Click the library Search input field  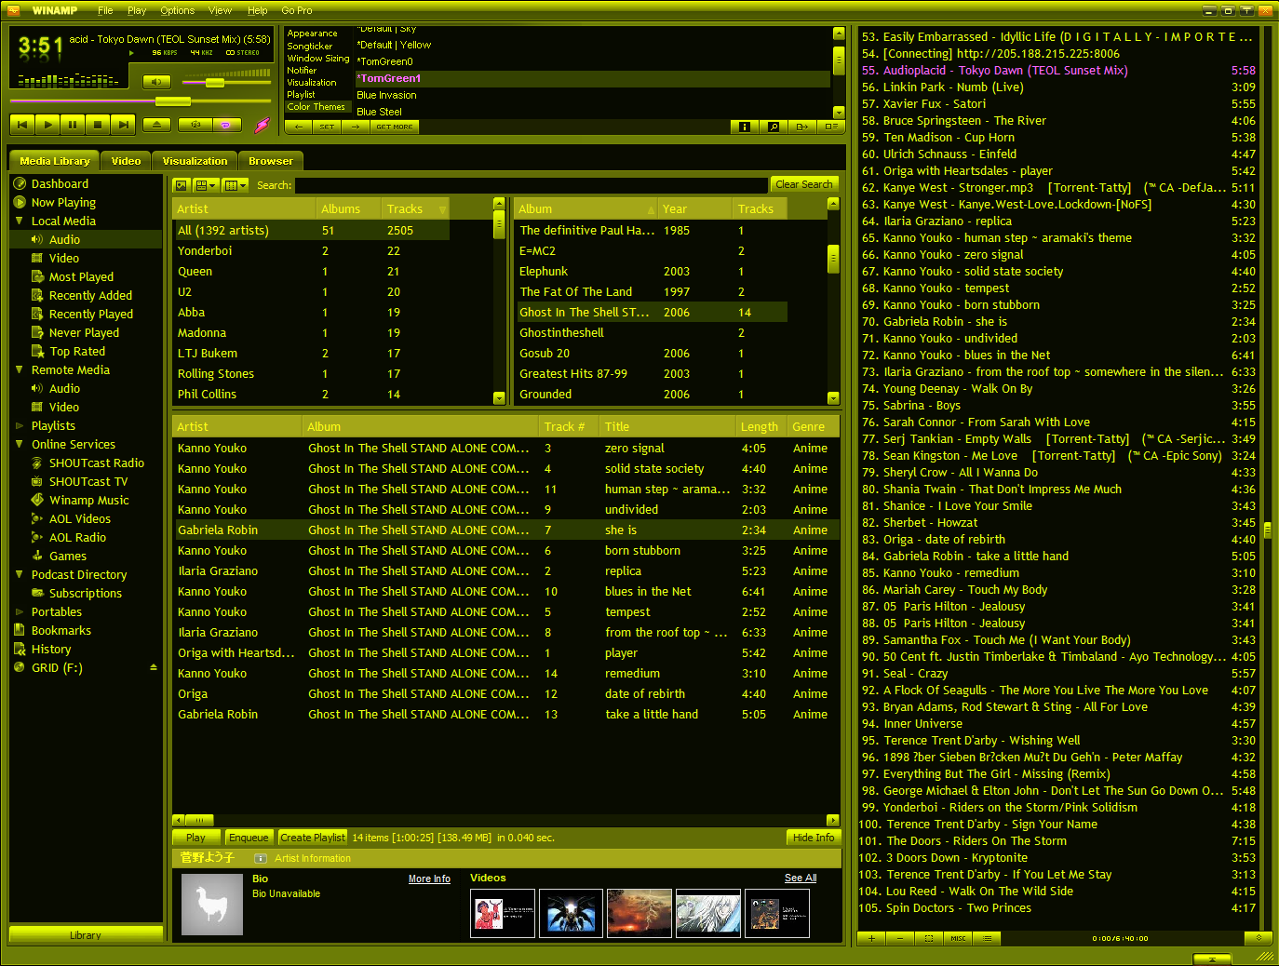(x=532, y=185)
